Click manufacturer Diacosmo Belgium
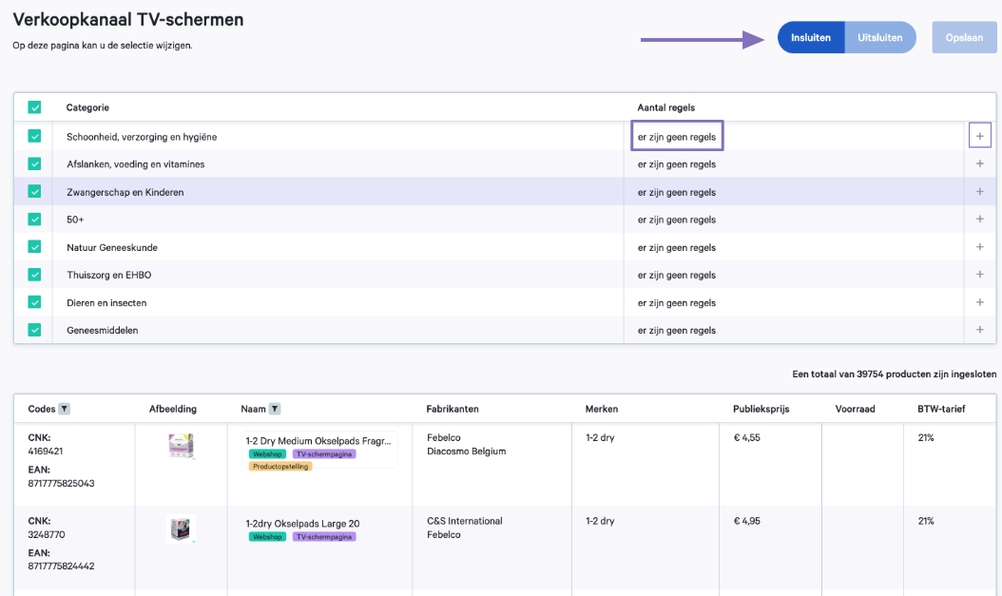 click(467, 451)
